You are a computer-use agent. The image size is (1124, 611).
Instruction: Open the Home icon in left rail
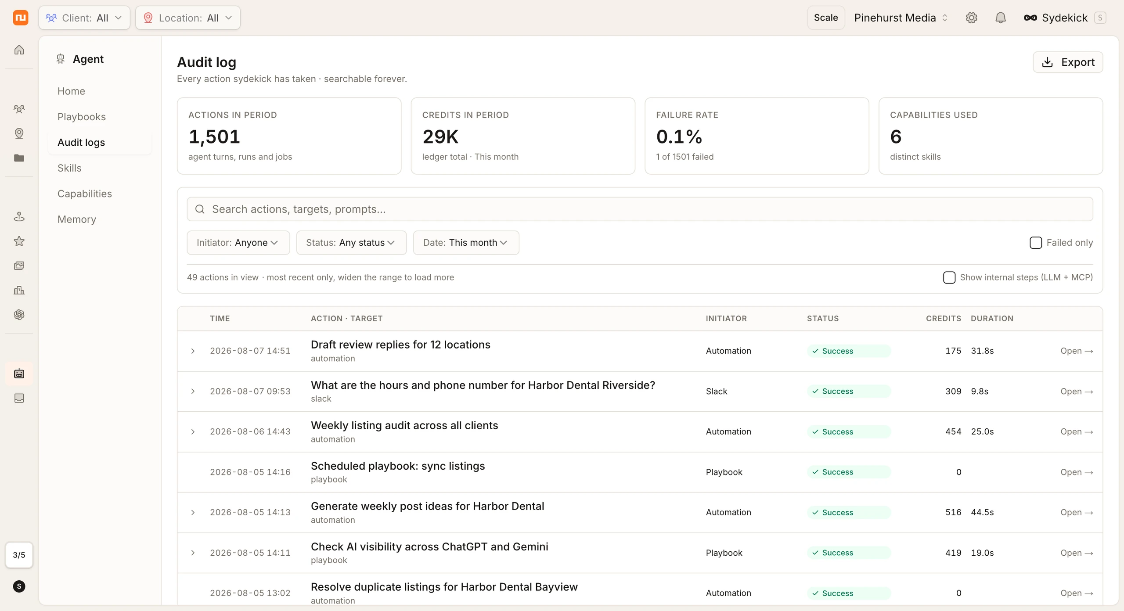pyautogui.click(x=19, y=50)
